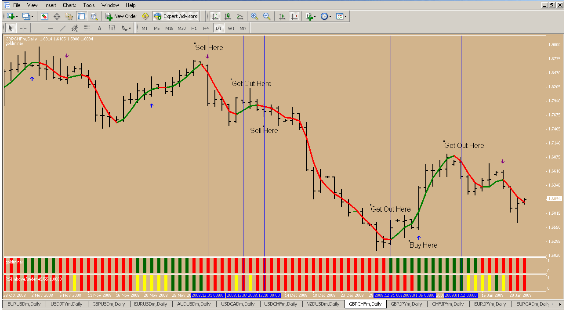Viewport: 566px width, 310px height.
Task: Pick the Text label tool
Action: (99, 28)
